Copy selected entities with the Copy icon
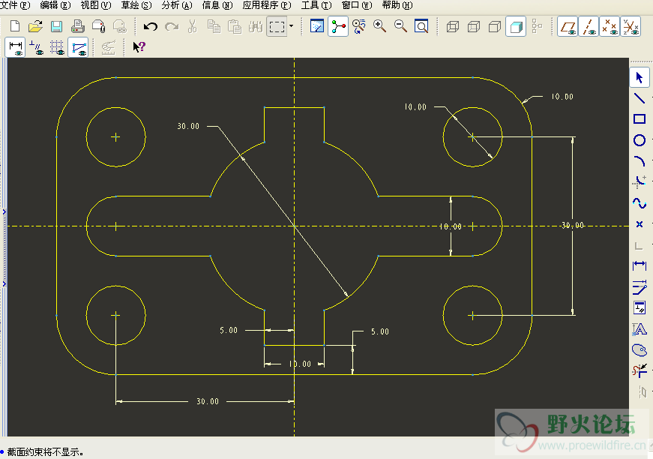Viewport: 653px width, 459px height. click(x=214, y=26)
